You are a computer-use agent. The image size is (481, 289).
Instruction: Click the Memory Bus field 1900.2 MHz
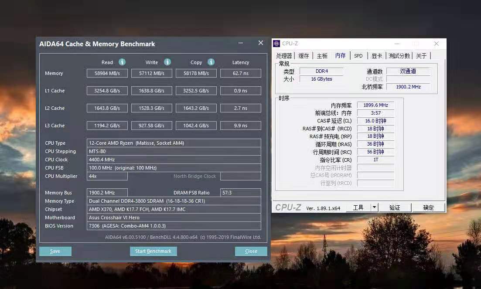pos(107,193)
